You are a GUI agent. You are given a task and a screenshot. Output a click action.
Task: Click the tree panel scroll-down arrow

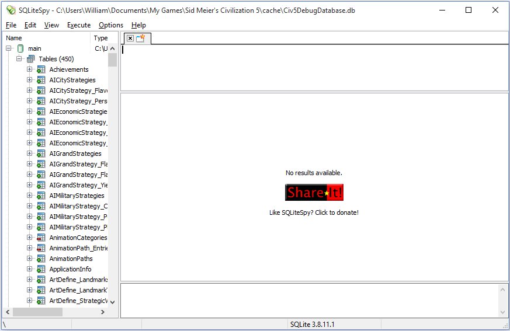(x=113, y=302)
